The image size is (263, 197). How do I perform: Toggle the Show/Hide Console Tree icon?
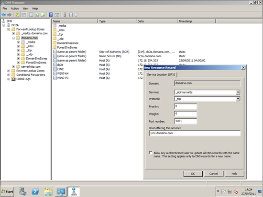(x=23, y=15)
